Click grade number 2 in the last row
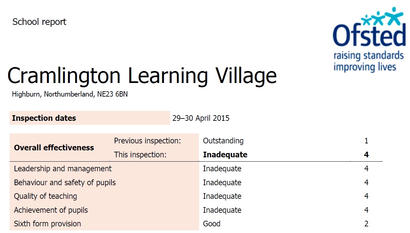The width and height of the screenshot is (410, 233). coord(366,224)
